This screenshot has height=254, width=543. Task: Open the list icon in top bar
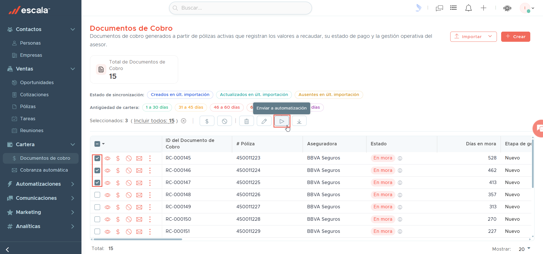(454, 8)
